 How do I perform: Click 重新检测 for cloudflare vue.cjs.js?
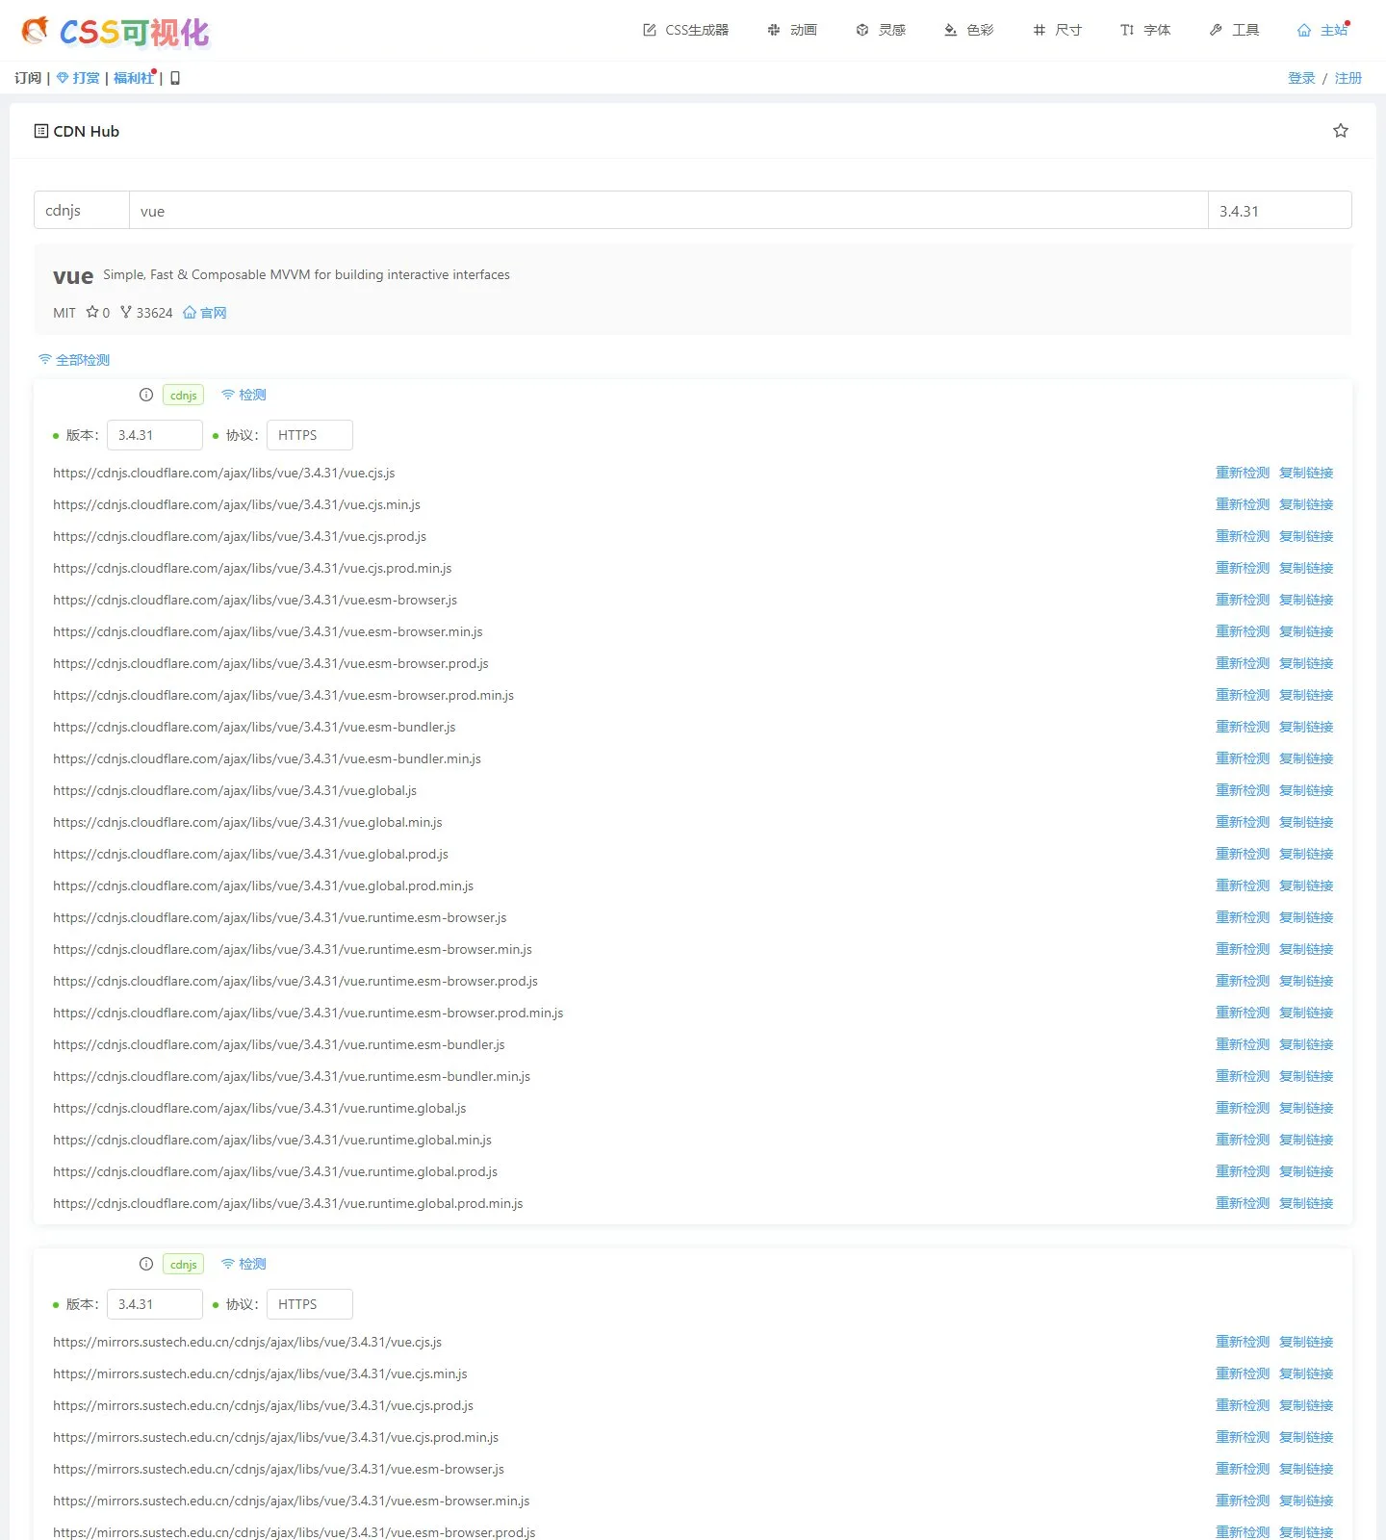(1243, 473)
